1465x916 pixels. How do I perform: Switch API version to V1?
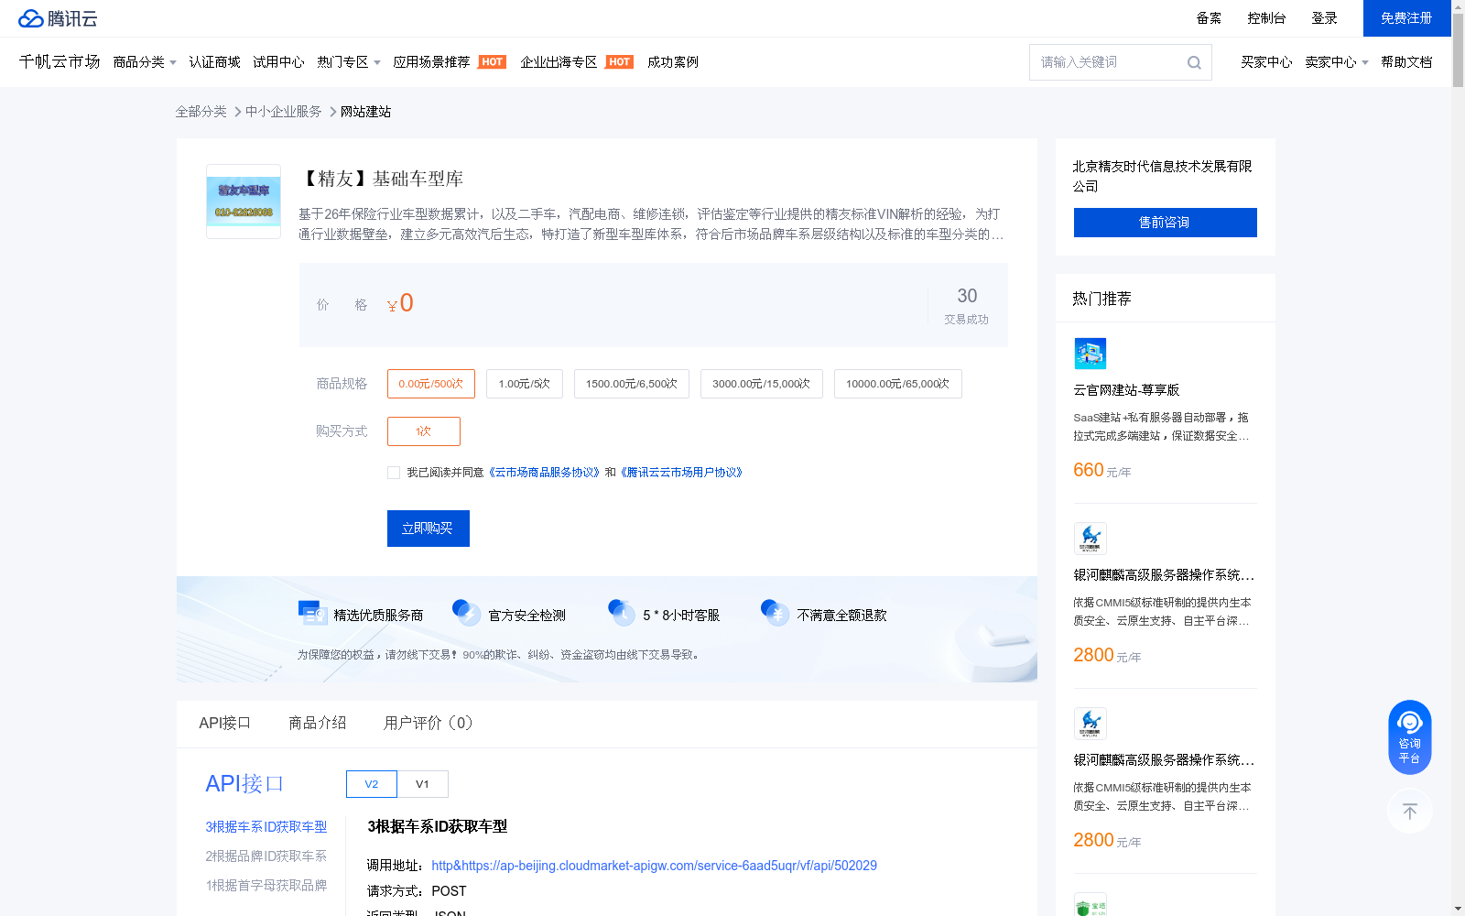423,784
